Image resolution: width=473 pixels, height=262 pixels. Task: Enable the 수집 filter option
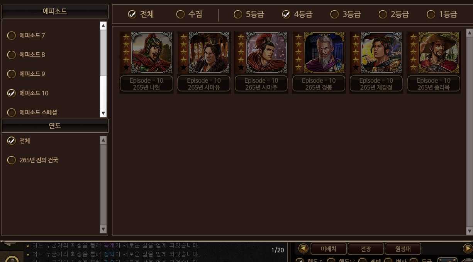pos(189,14)
